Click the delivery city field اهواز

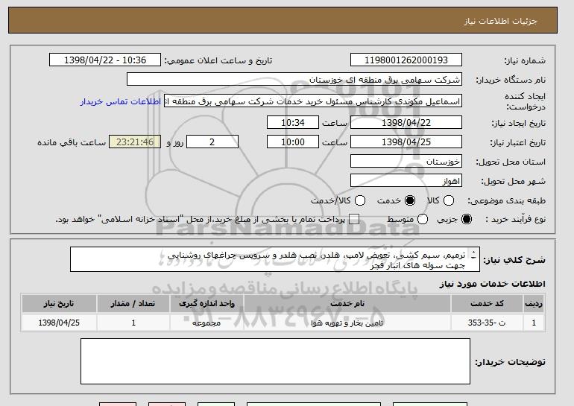(x=406, y=181)
